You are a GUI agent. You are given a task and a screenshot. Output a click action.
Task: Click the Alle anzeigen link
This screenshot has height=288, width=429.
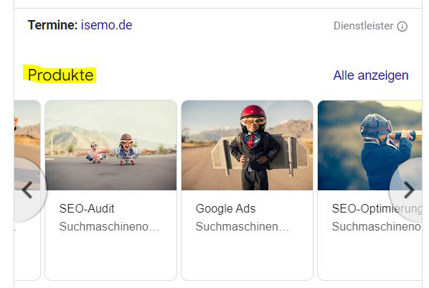click(x=371, y=75)
